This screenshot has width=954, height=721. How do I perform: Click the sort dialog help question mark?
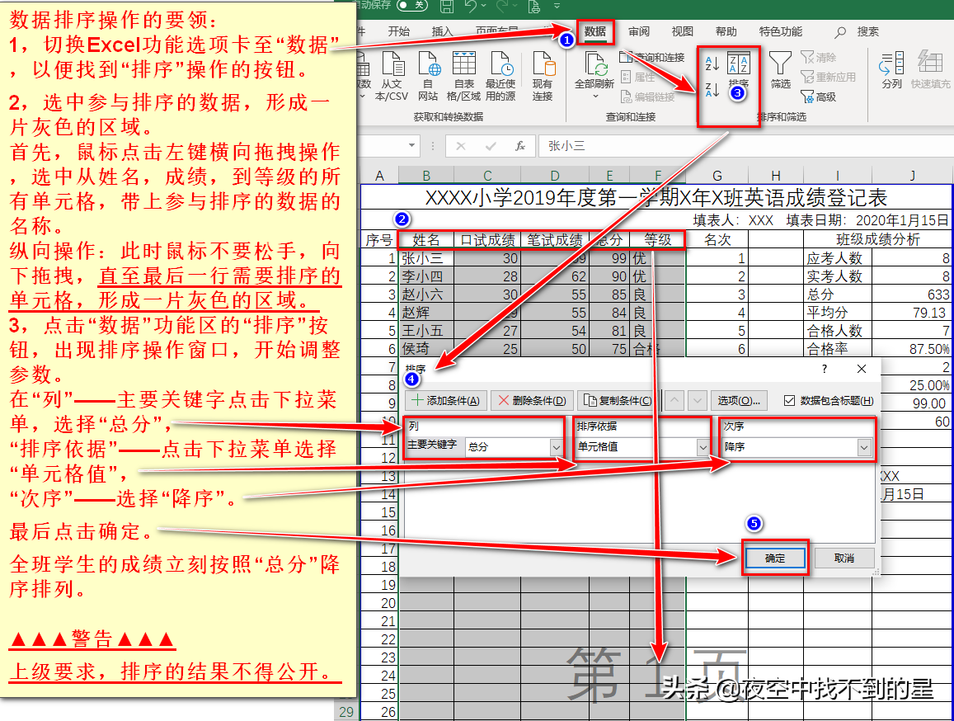point(825,369)
